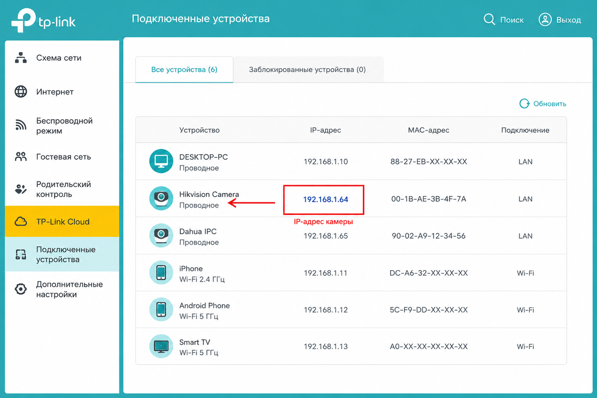Click the search magnifier icon
Image resolution: width=597 pixels, height=398 pixels.
click(490, 19)
